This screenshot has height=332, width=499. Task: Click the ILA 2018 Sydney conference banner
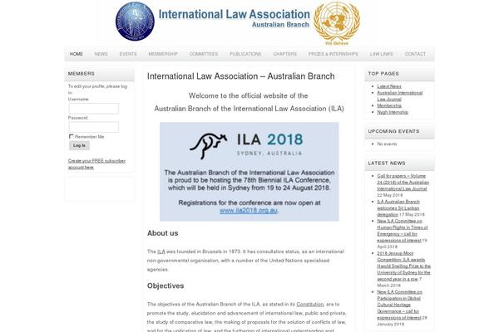pos(249,172)
